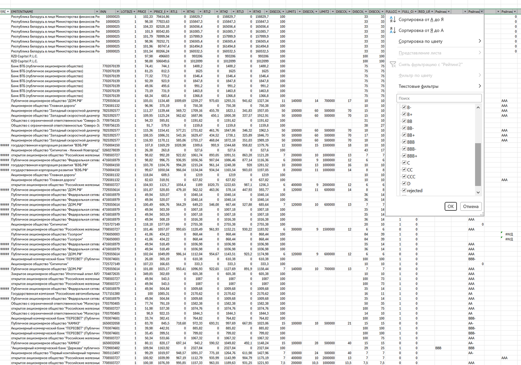Click filter list scroll-up arrow
Viewport: 521px width, 365px height.
click(478, 107)
